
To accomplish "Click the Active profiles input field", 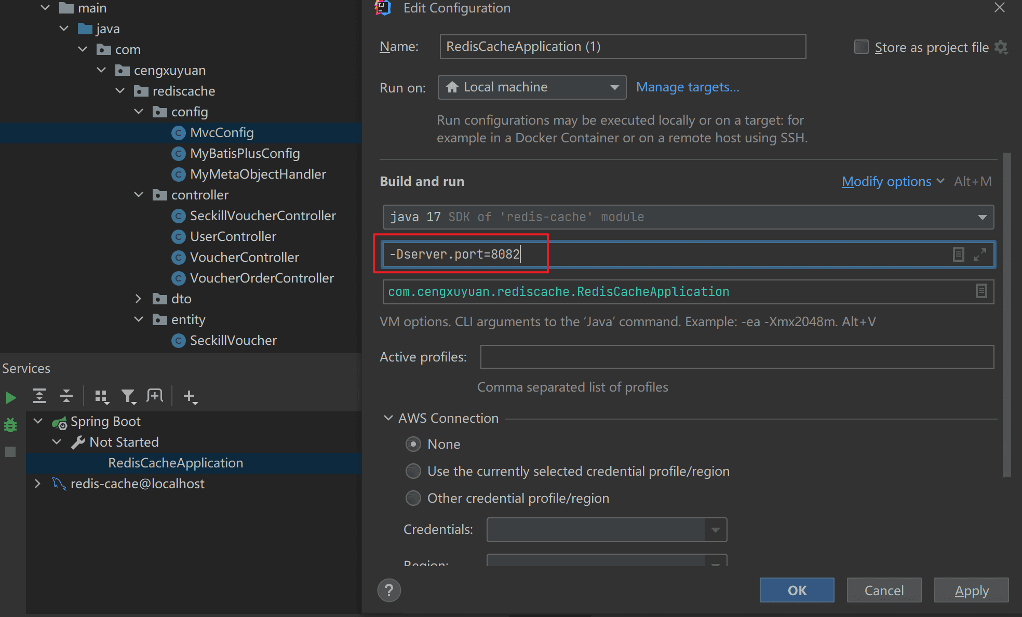I will 737,357.
